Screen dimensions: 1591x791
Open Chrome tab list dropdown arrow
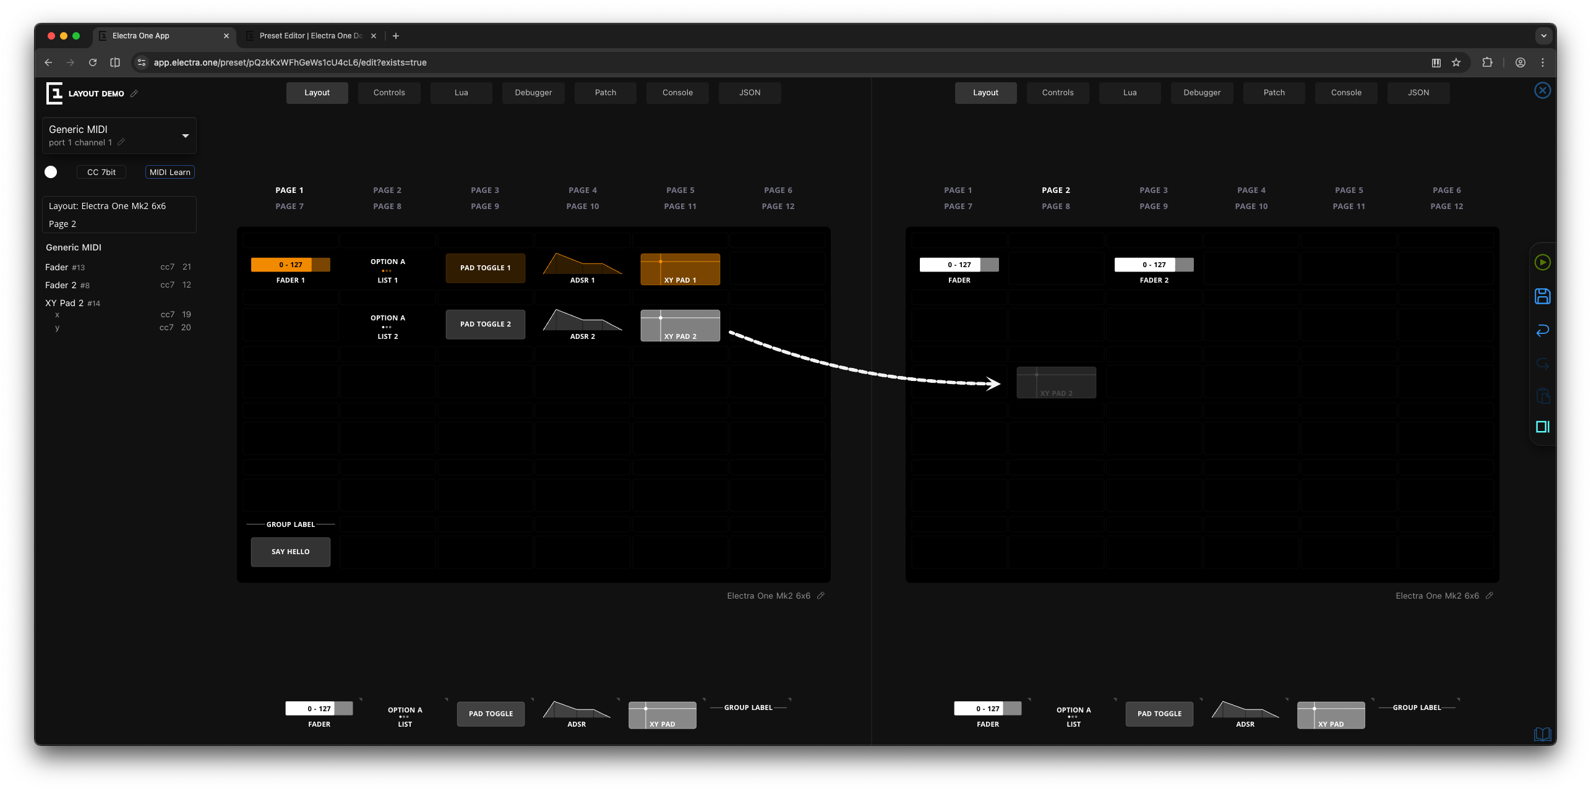tap(1543, 36)
